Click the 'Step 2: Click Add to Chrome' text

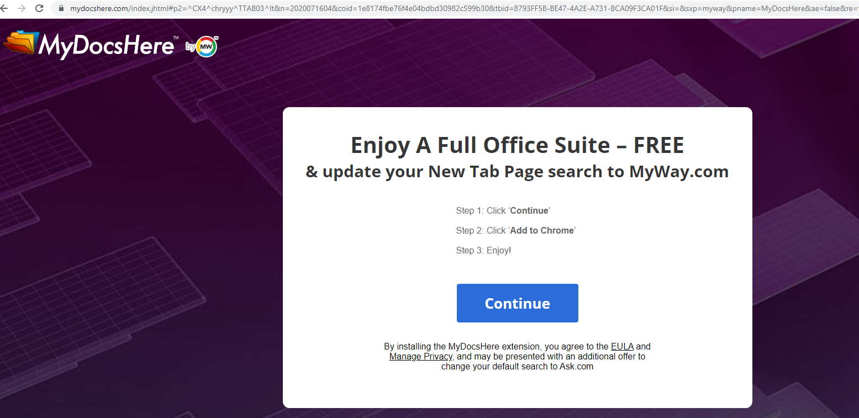click(x=516, y=231)
